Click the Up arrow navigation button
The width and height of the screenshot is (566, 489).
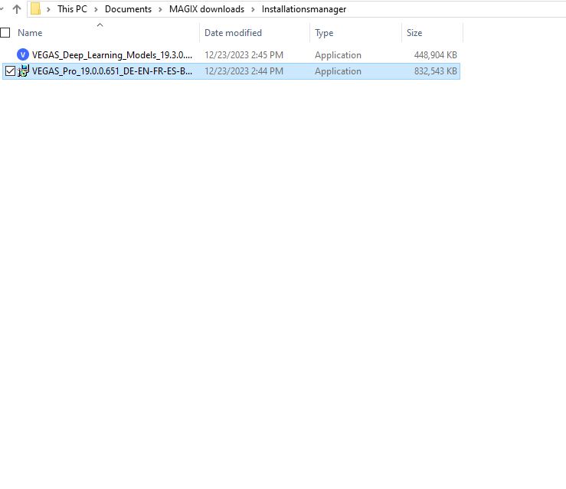point(17,9)
